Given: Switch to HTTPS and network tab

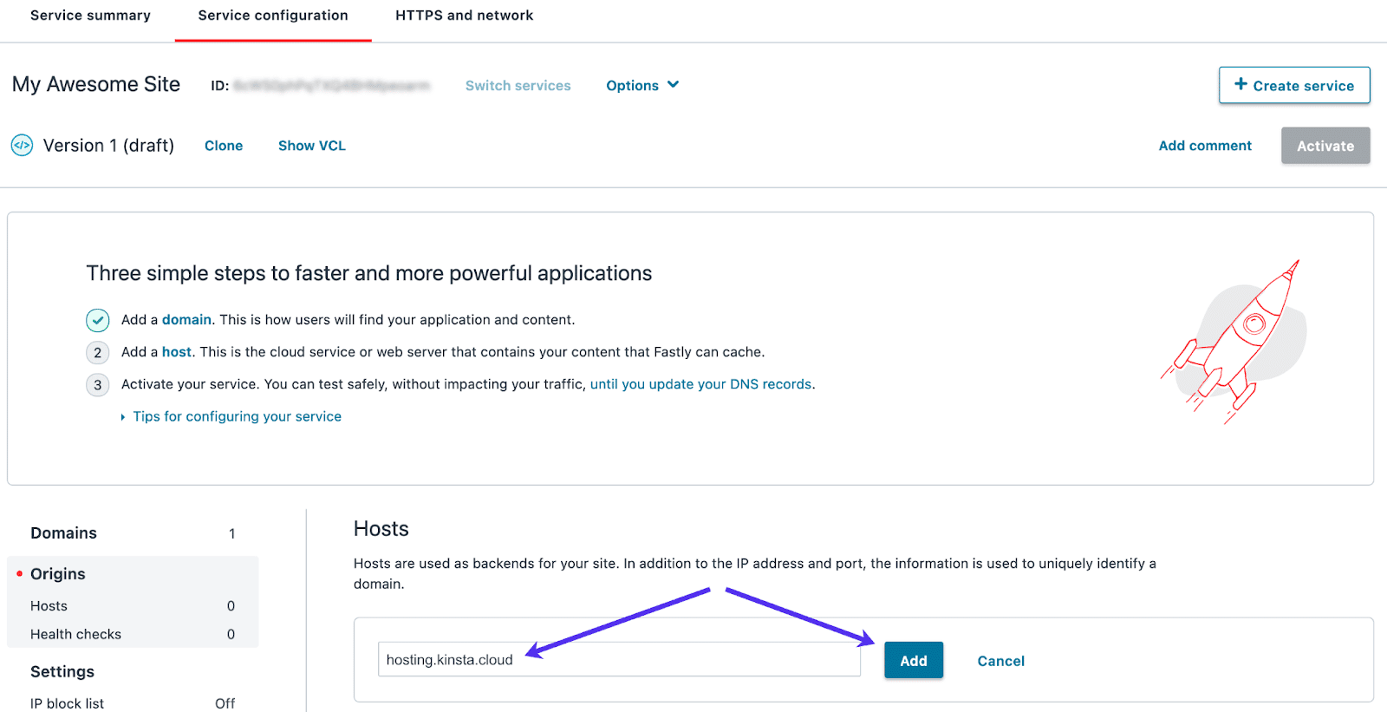Looking at the screenshot, I should [465, 16].
